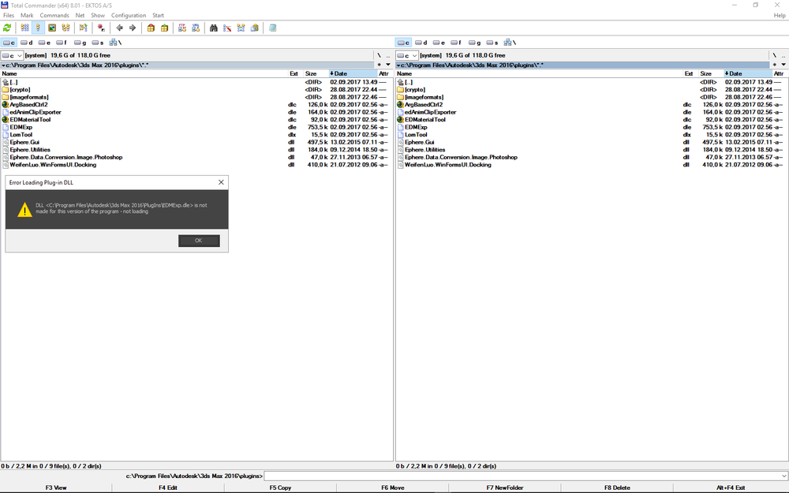Click the copy names to clipboard icon
The width and height of the screenshot is (789, 493).
(x=254, y=28)
